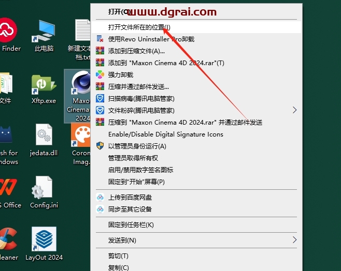Select the Config.ini file icon
This screenshot has height=271, width=341.
coord(44,192)
